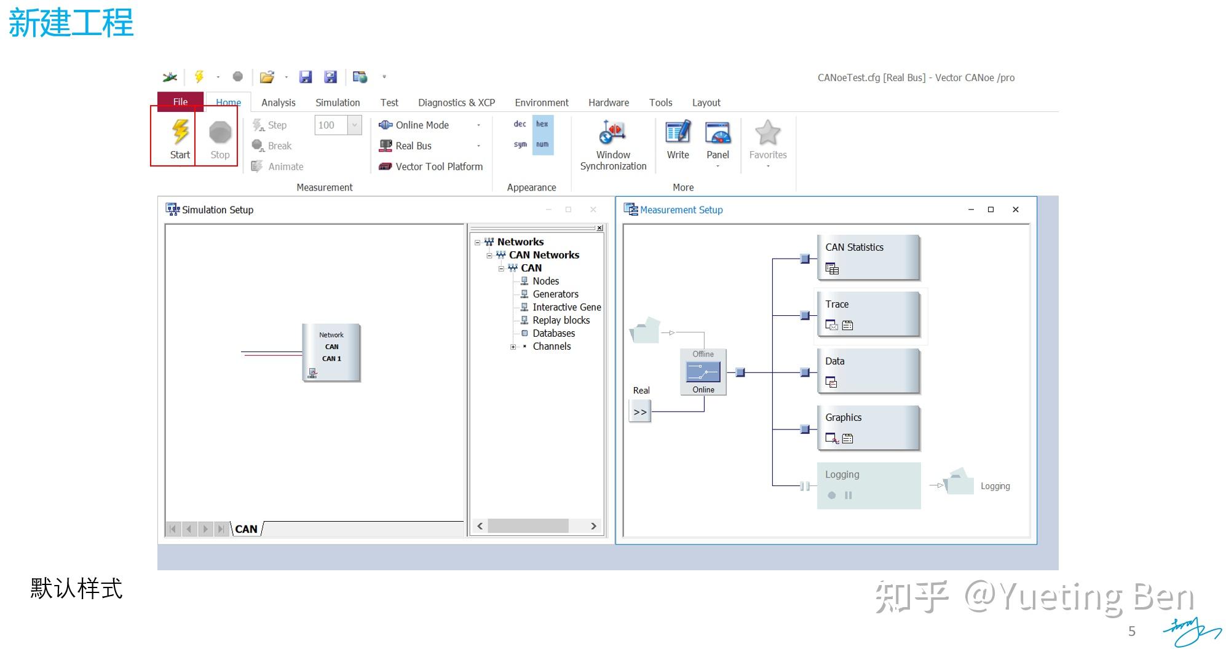Click the Vector Tool Platform icon
The height and width of the screenshot is (652, 1226).
click(x=386, y=167)
